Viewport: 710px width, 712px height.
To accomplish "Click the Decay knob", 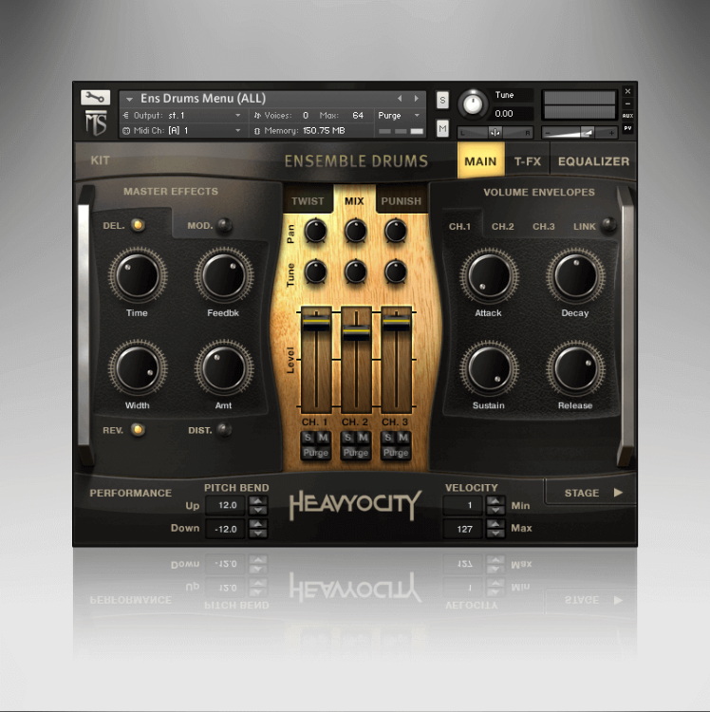I will [575, 276].
